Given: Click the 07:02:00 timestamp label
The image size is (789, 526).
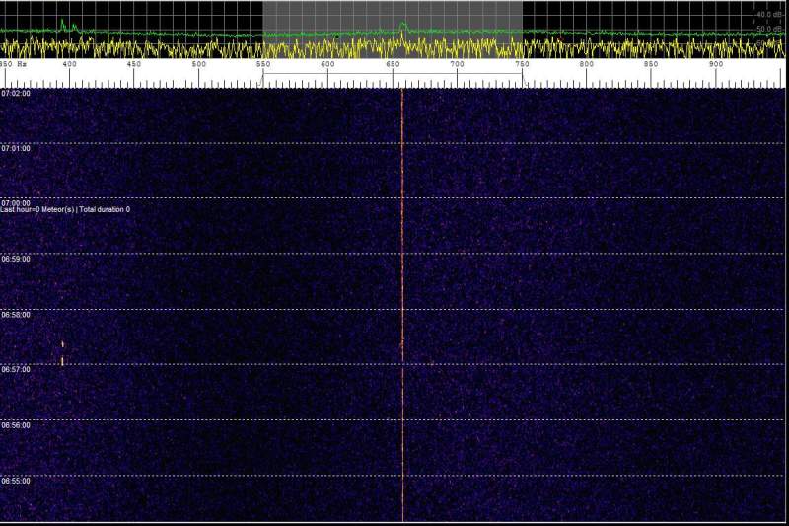Looking at the screenshot, I should pos(16,94).
